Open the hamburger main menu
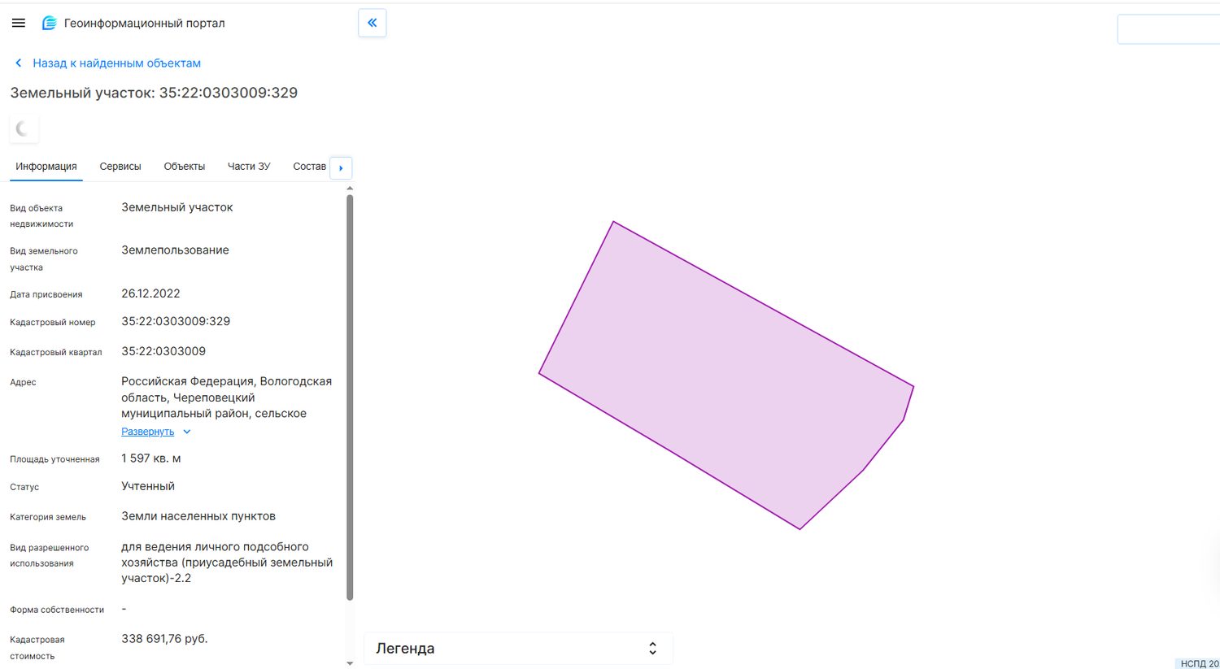Viewport: 1220px width, 669px height. click(x=19, y=24)
